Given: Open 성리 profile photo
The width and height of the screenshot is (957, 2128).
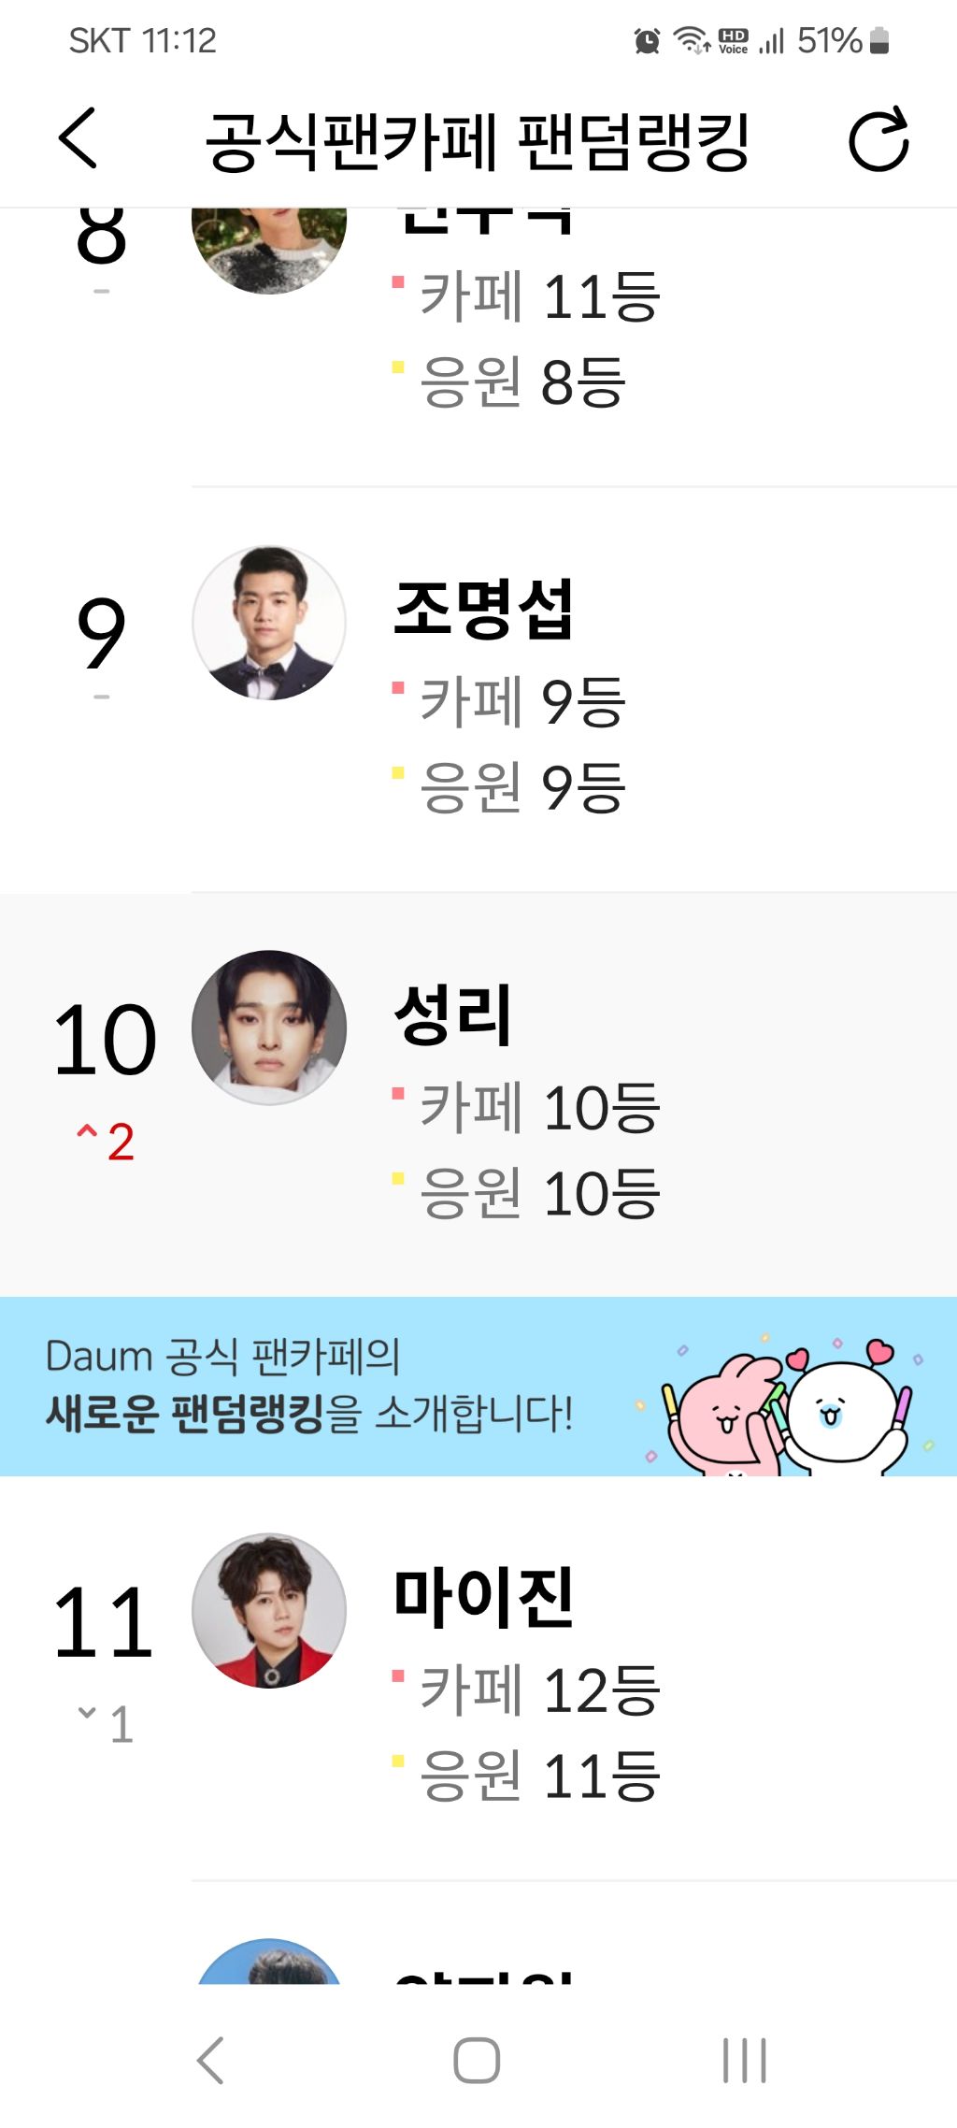Looking at the screenshot, I should pyautogui.click(x=269, y=1028).
